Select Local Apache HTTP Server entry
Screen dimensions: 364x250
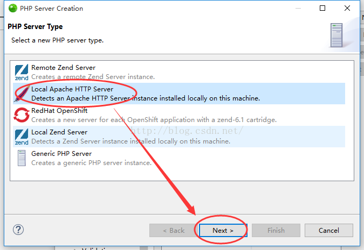(x=179, y=94)
